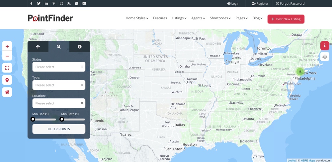Image resolution: width=332 pixels, height=162 pixels.
Task: Click the Min Baths slider handle
Action: coord(62,119)
